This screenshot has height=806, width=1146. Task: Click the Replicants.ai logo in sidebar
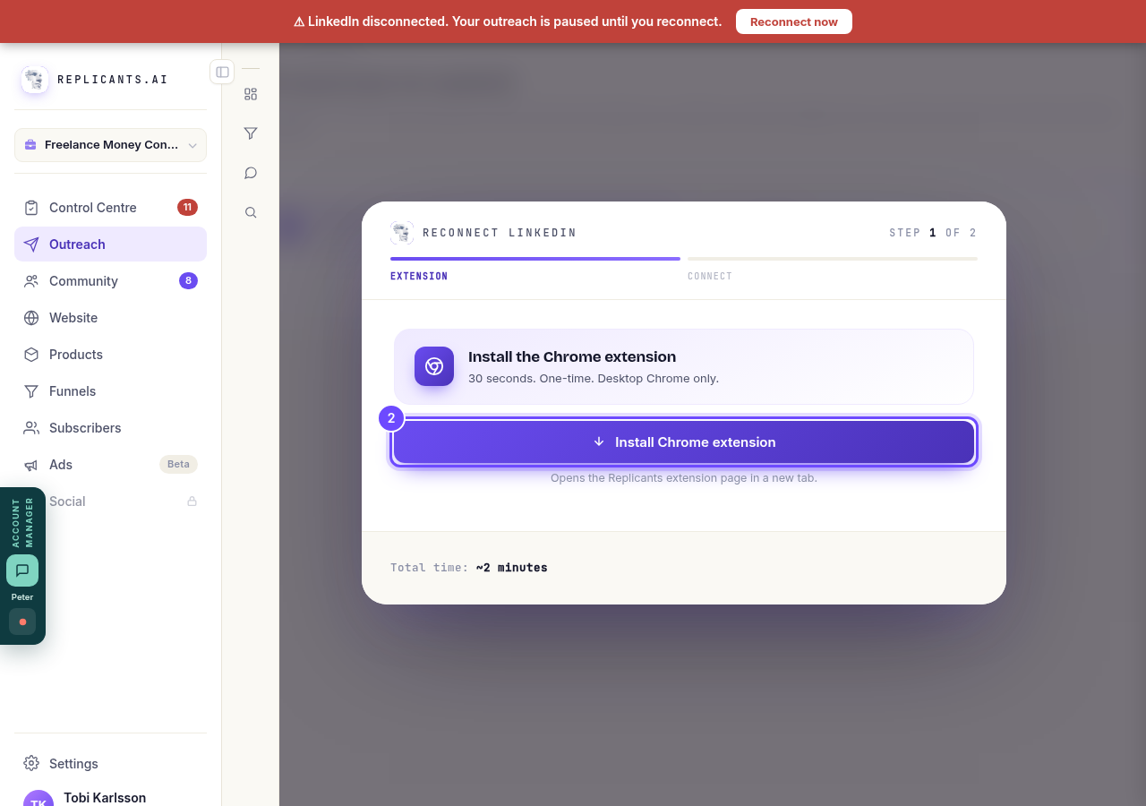click(x=36, y=80)
